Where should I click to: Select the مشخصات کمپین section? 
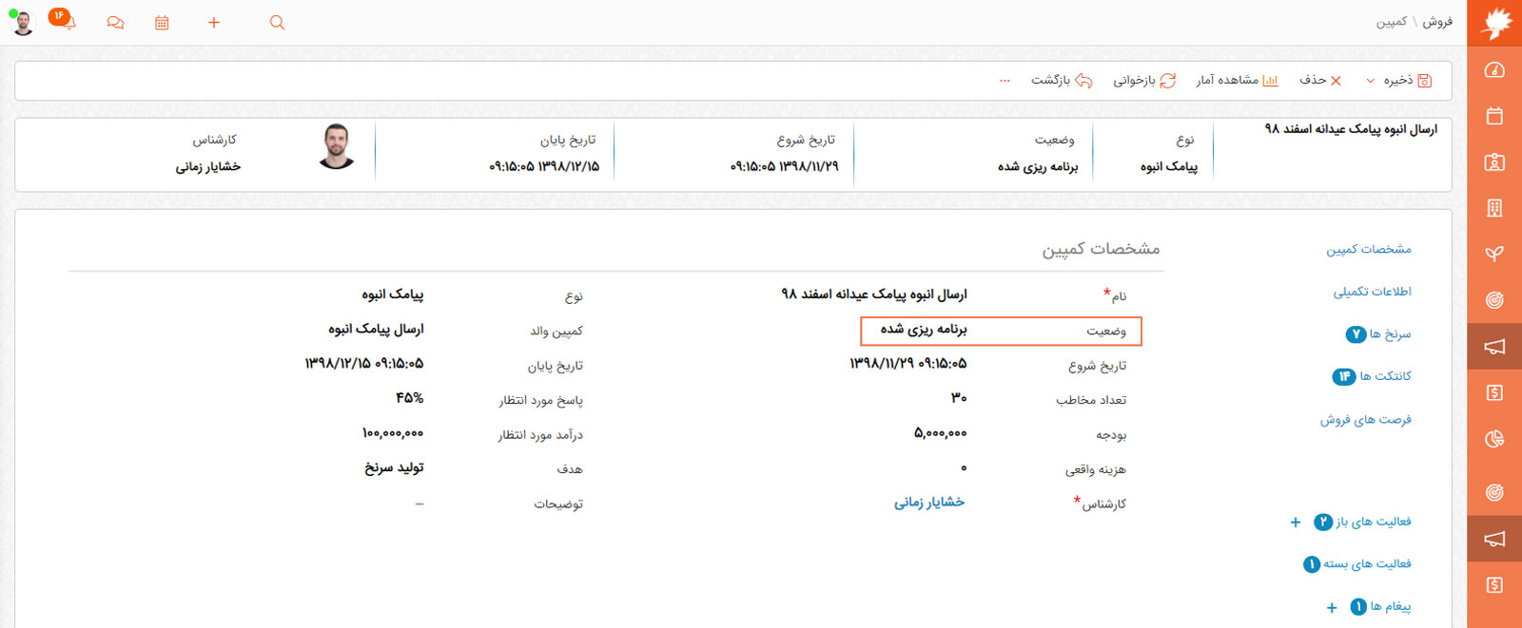click(x=1369, y=249)
